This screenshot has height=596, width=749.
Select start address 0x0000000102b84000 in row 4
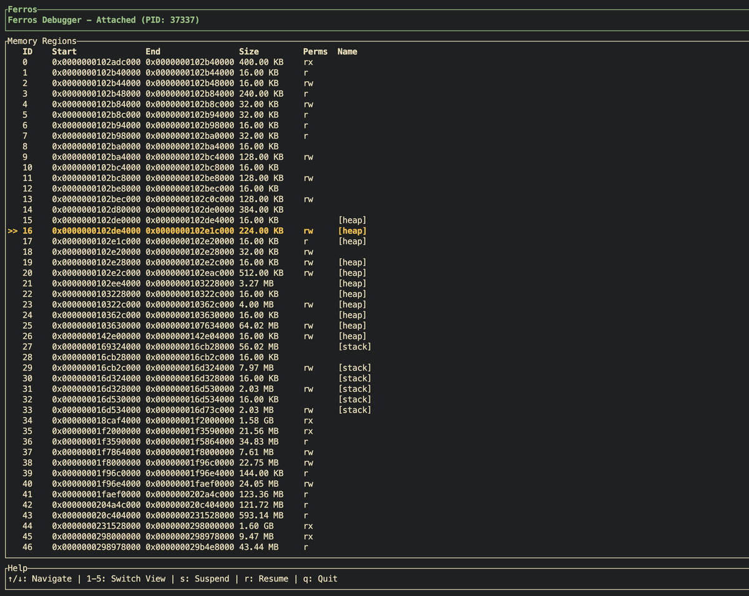tap(96, 105)
